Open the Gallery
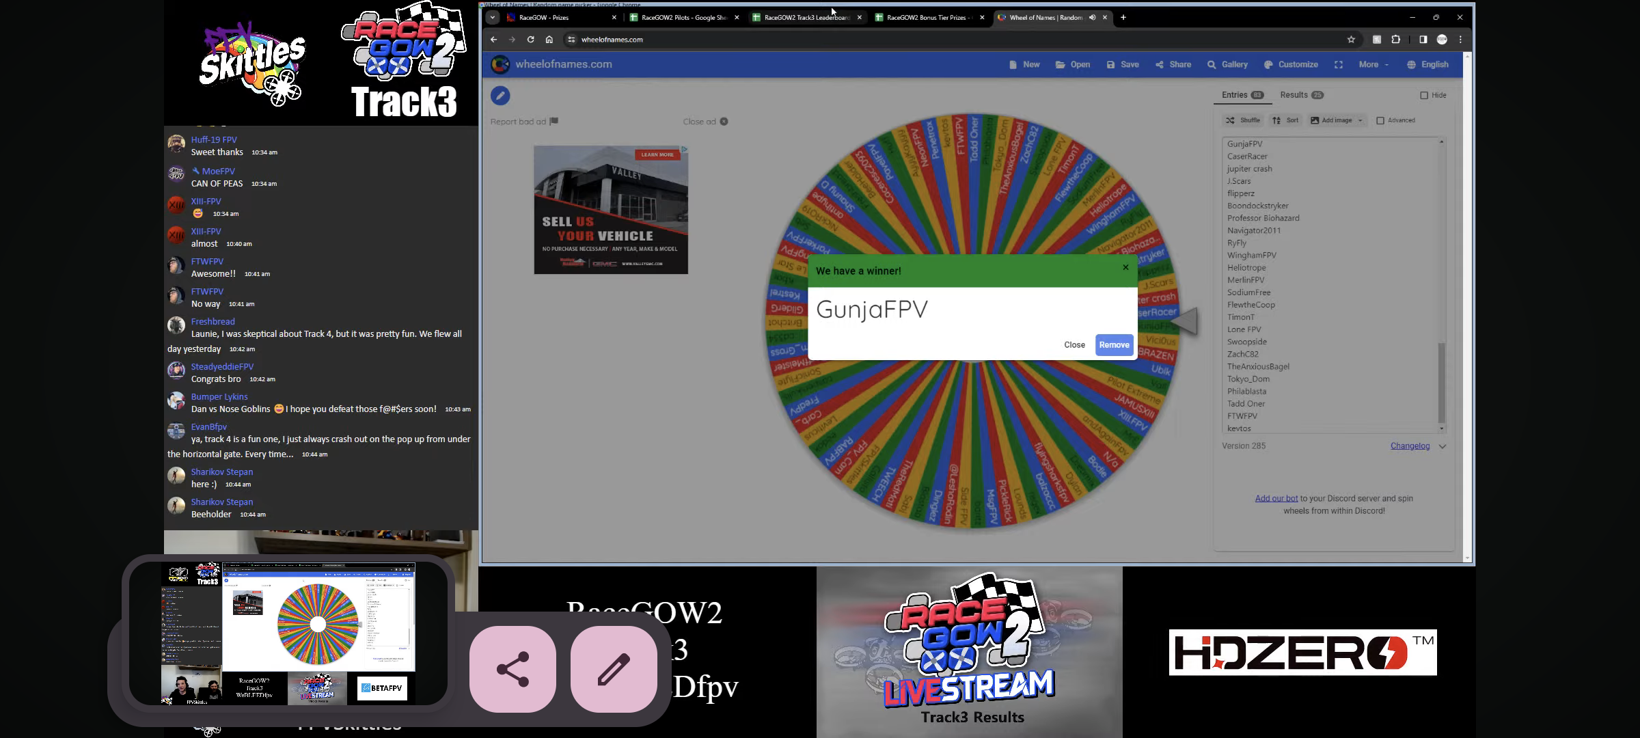This screenshot has height=738, width=1640. (1227, 65)
